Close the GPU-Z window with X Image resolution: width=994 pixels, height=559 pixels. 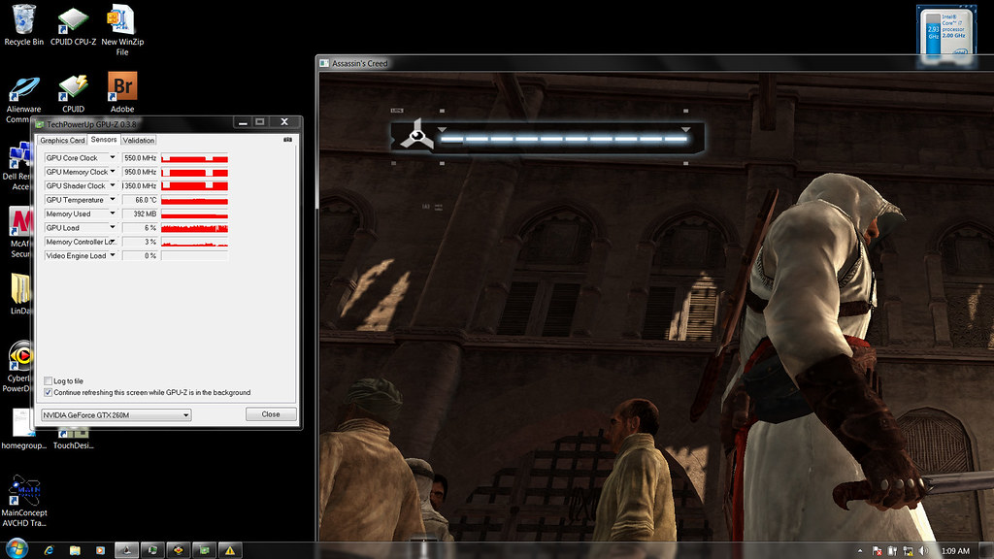point(284,121)
